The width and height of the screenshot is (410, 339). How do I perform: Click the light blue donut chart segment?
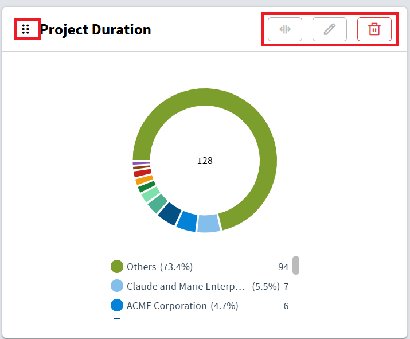(x=208, y=223)
